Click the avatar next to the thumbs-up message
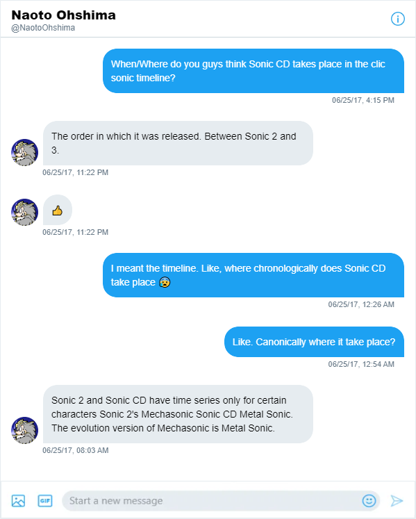 [x=24, y=212]
